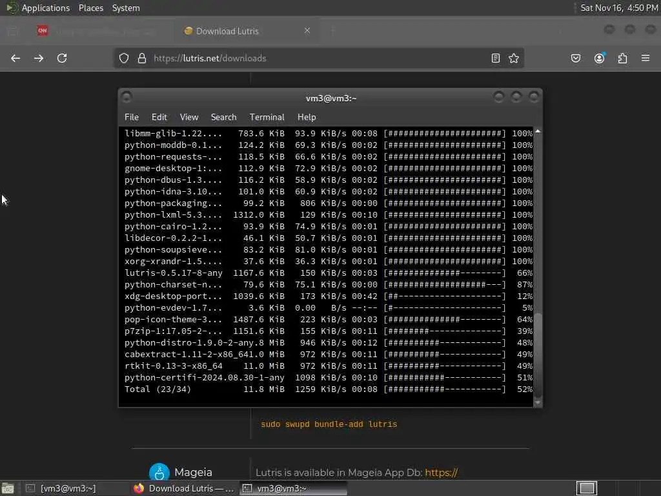The width and height of the screenshot is (661, 496).
Task: Click the terminal scrollbar up arrow
Action: (538, 132)
